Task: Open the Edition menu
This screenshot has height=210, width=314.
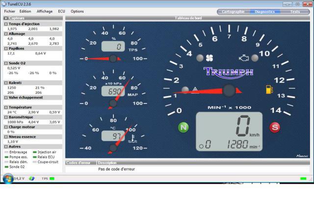Action: (25, 11)
